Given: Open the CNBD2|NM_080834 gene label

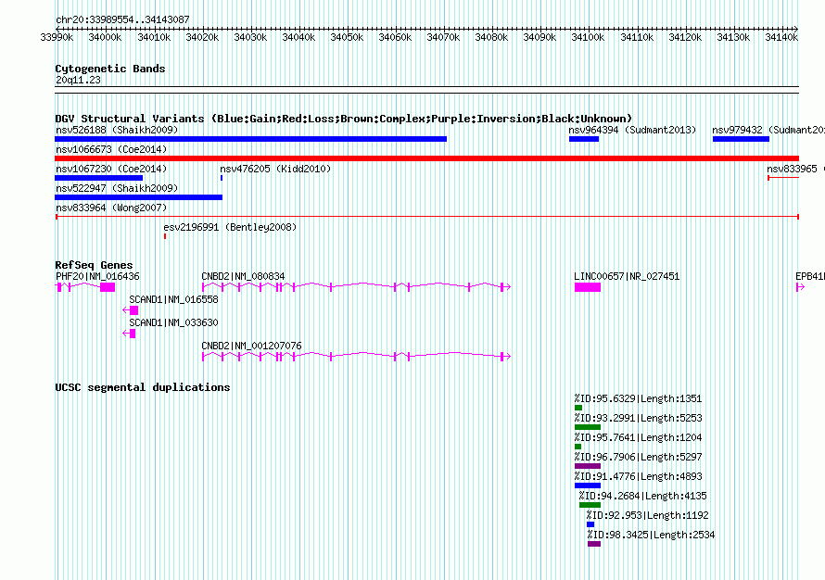Looking at the screenshot, I should coord(243,276).
